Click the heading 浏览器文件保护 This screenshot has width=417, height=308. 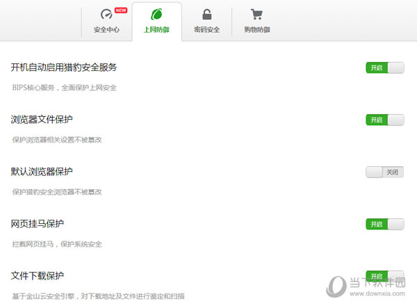pyautogui.click(x=42, y=120)
